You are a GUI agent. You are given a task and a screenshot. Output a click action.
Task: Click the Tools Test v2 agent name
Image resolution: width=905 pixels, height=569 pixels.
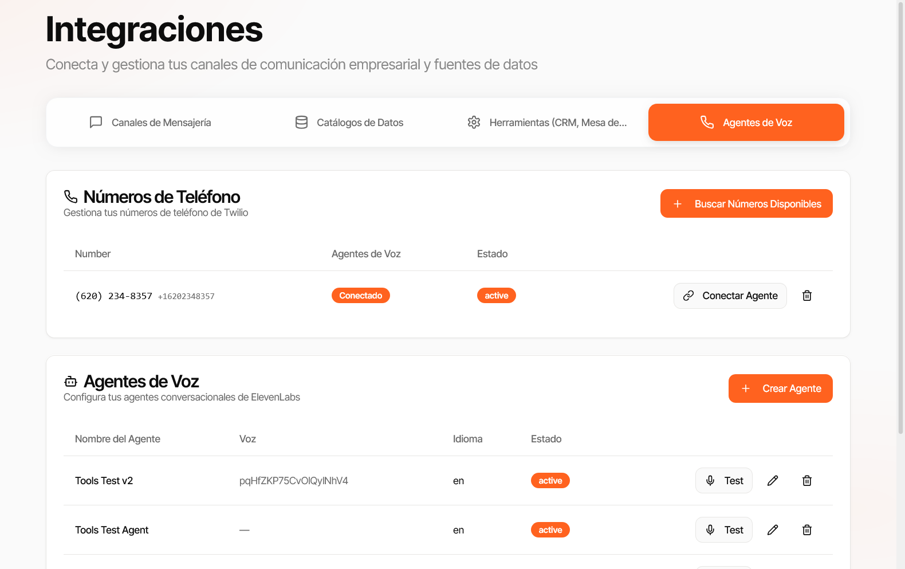[x=104, y=481]
